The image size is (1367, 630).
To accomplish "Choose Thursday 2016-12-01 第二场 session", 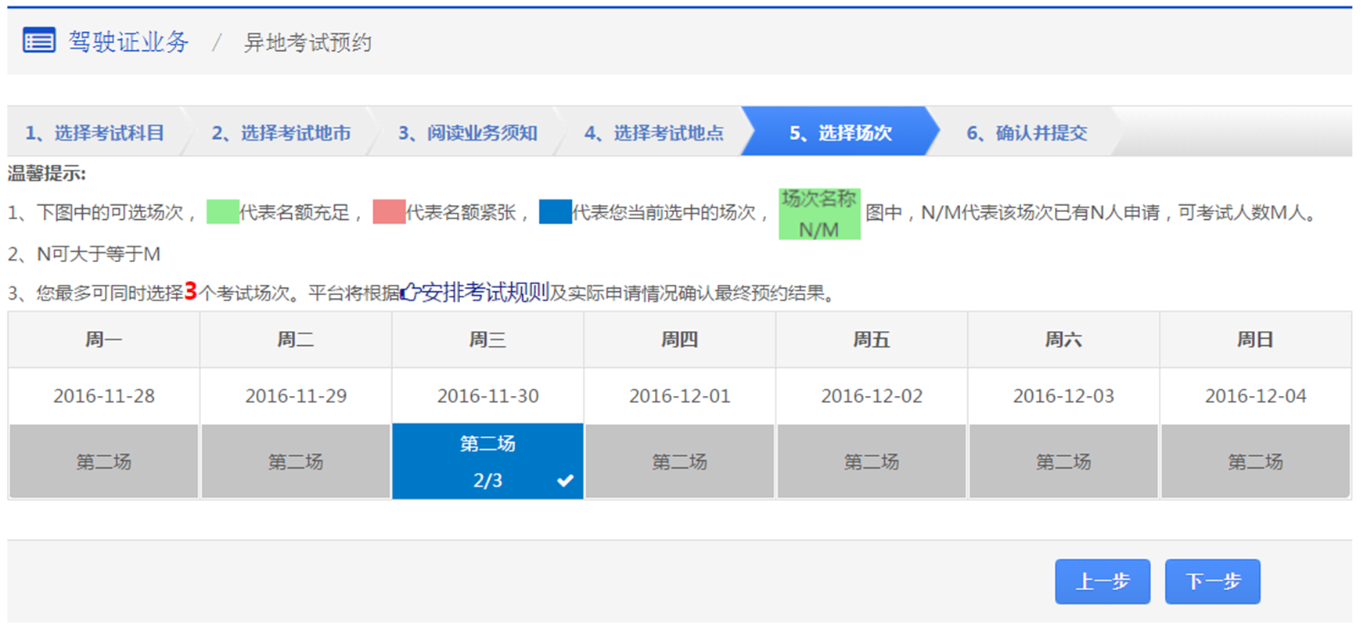I will (x=679, y=462).
